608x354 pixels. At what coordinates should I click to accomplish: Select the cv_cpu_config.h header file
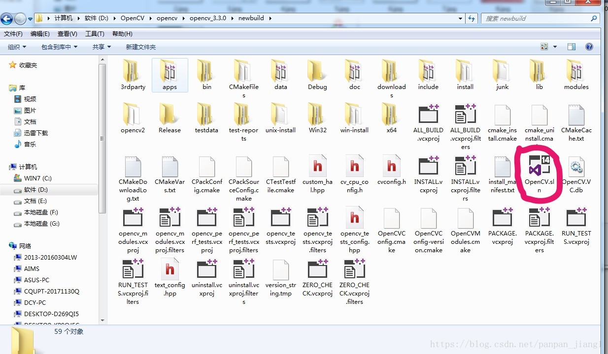coord(354,175)
